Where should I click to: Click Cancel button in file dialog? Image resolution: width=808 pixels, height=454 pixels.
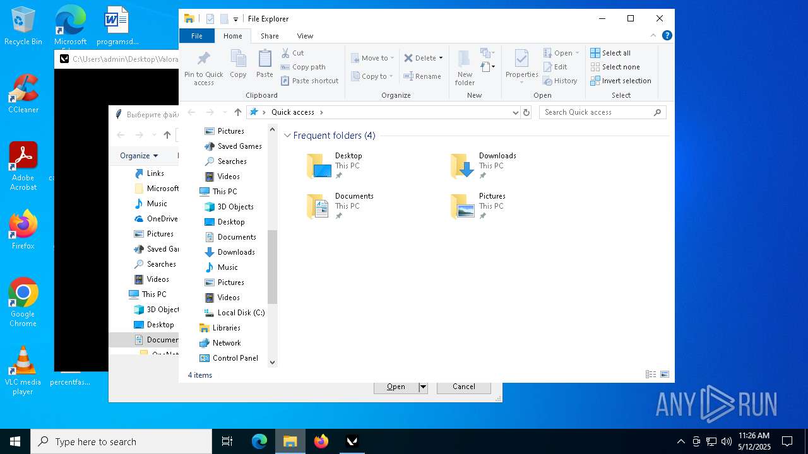(464, 387)
